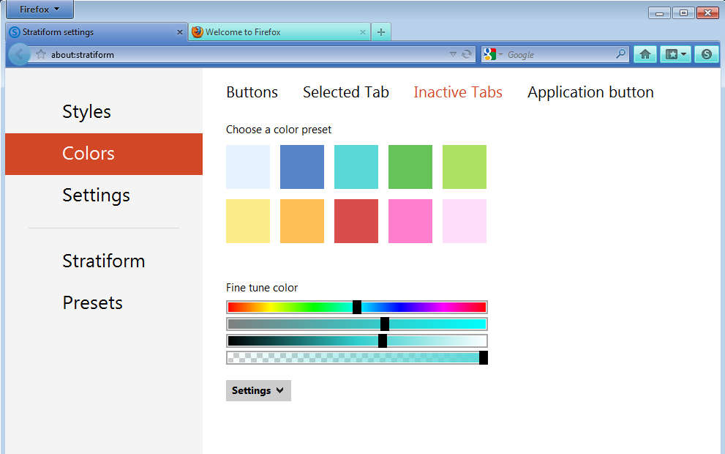The height and width of the screenshot is (454, 725).
Task: Show the URL history dropdown arrow
Action: pos(453,54)
